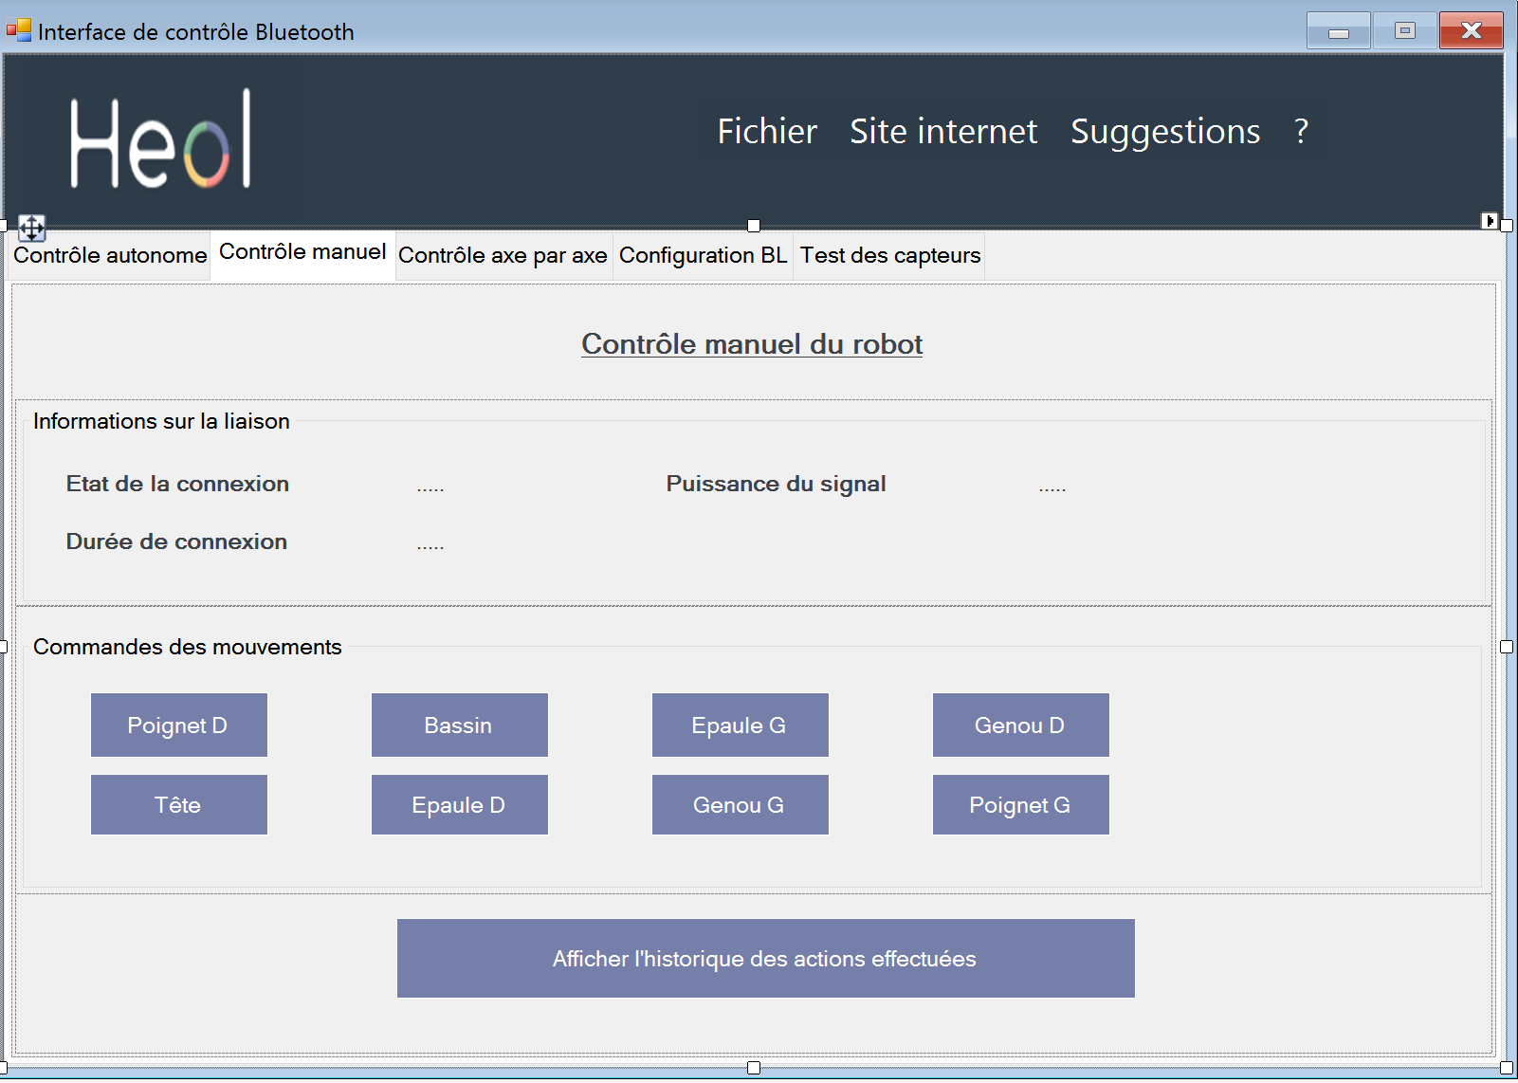
Task: Activate the Epaule G button
Action: (740, 725)
